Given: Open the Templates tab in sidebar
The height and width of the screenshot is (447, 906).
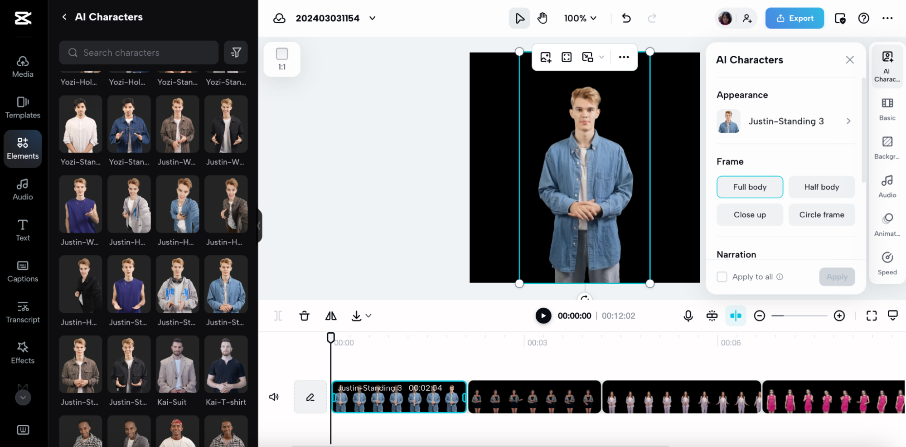Looking at the screenshot, I should coord(23,107).
